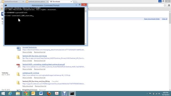Show hidden tray icons arrow
This screenshot has width=171, height=96.
coord(147,94)
